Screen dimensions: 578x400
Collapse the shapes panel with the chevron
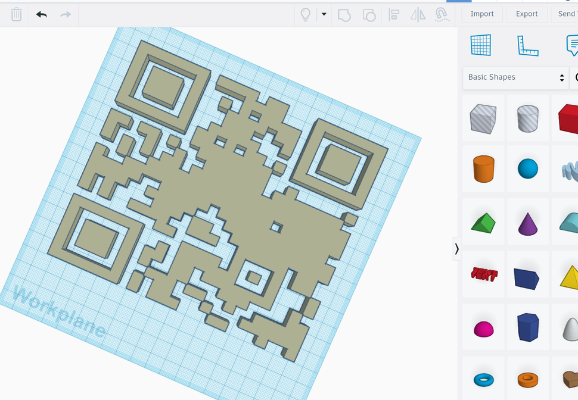click(x=456, y=249)
